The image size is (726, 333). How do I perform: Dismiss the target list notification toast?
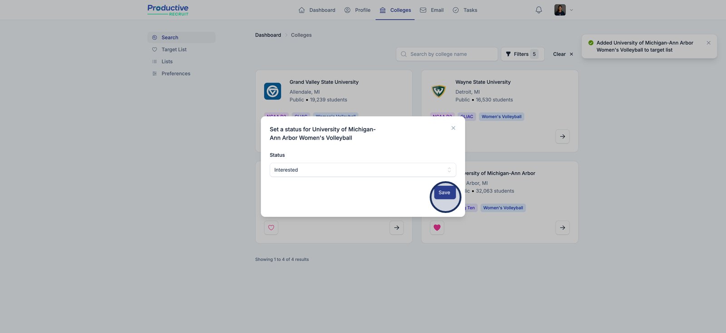[708, 43]
